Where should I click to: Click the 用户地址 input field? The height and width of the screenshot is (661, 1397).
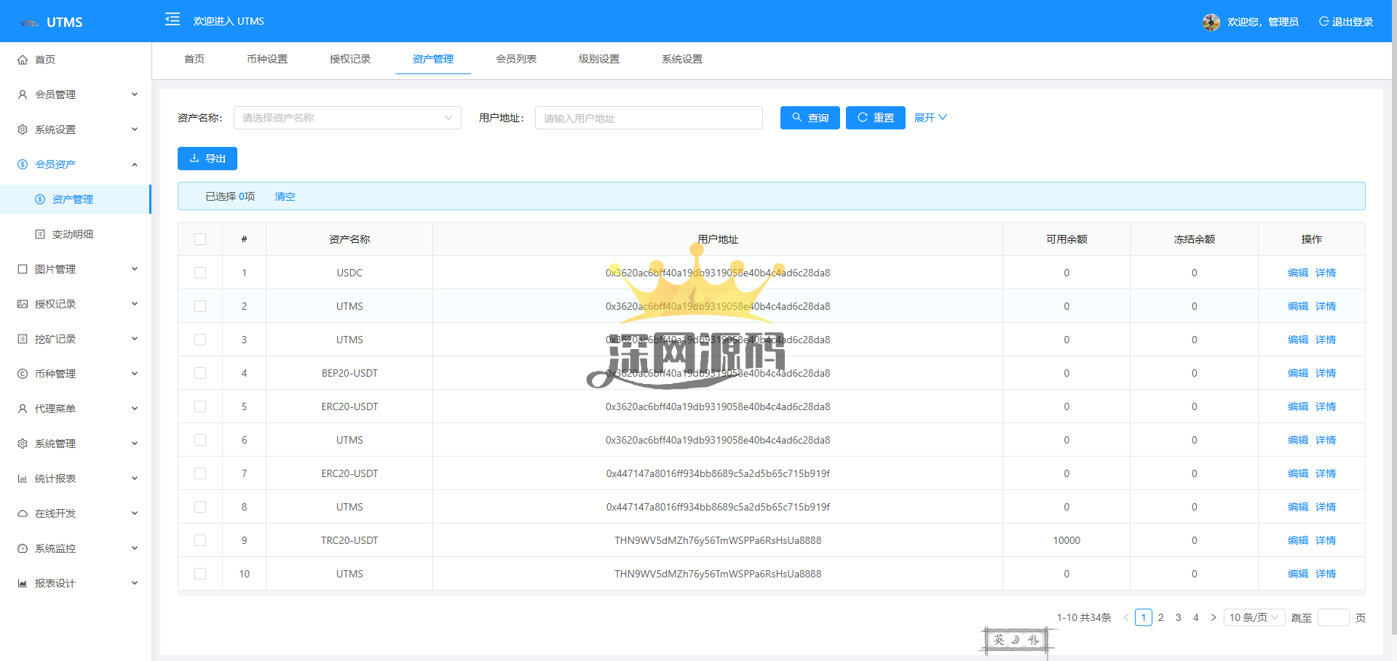(648, 118)
